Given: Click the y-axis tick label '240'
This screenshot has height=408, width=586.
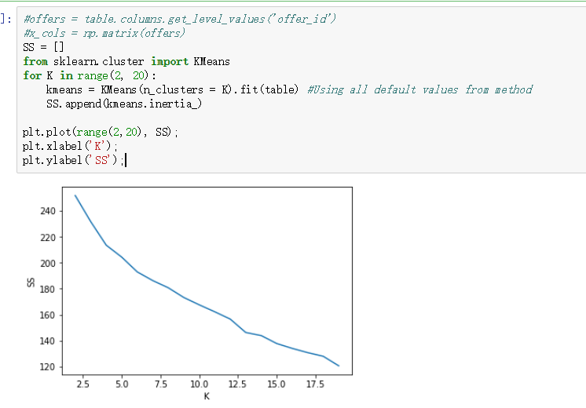Looking at the screenshot, I should [47, 211].
